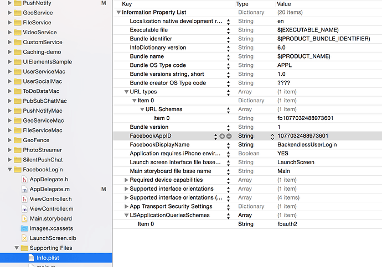Screen dimensions: 382x267
Task: Open key stepper for Bundle identifier
Action: tap(228, 40)
